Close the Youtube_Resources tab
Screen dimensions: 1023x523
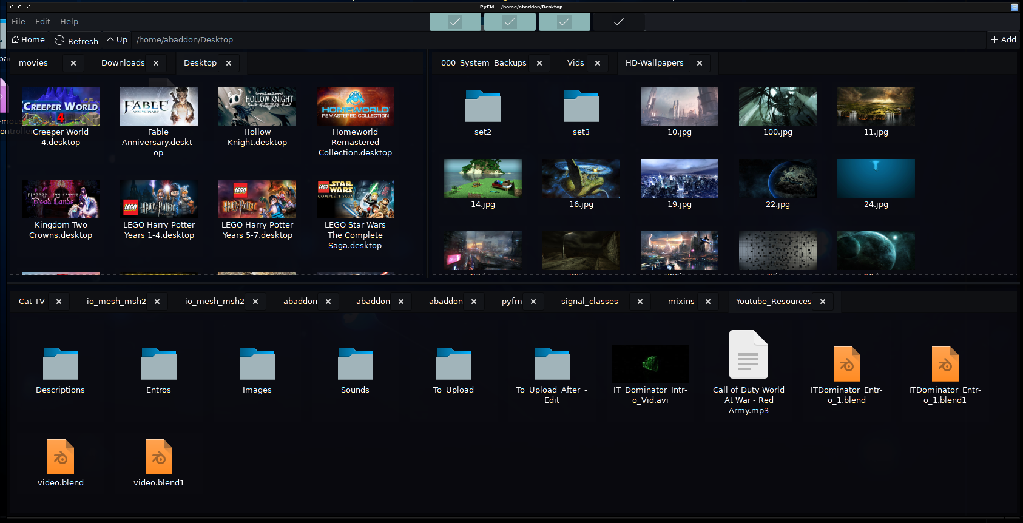tap(823, 302)
